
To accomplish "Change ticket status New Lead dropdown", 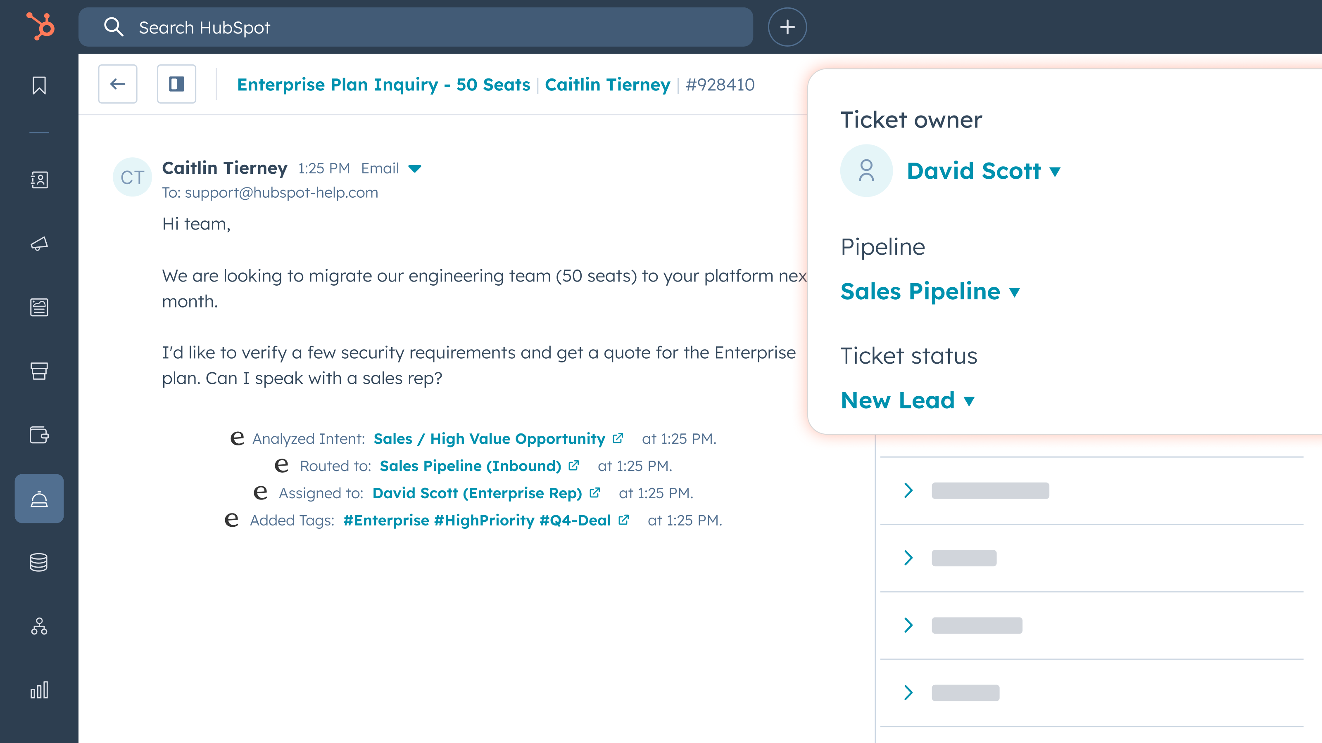I will tap(907, 400).
